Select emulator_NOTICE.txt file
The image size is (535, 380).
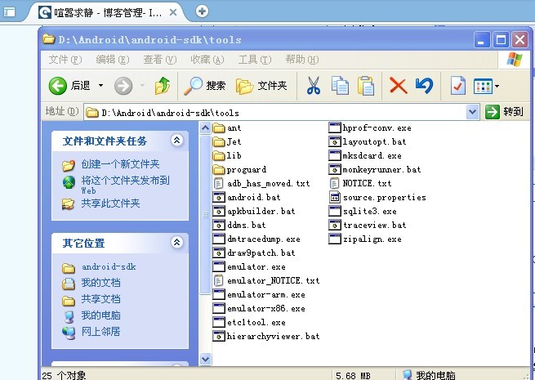tap(266, 281)
